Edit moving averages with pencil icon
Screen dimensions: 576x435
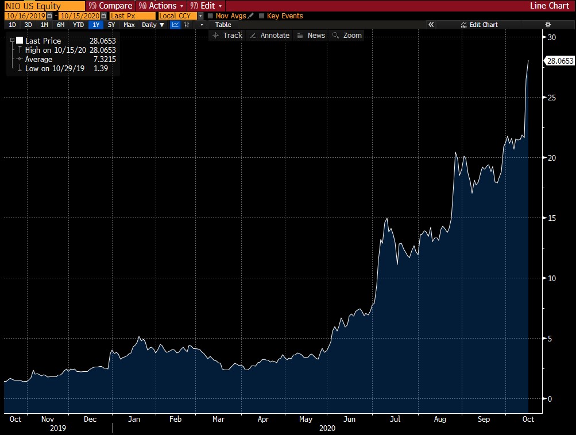point(251,16)
